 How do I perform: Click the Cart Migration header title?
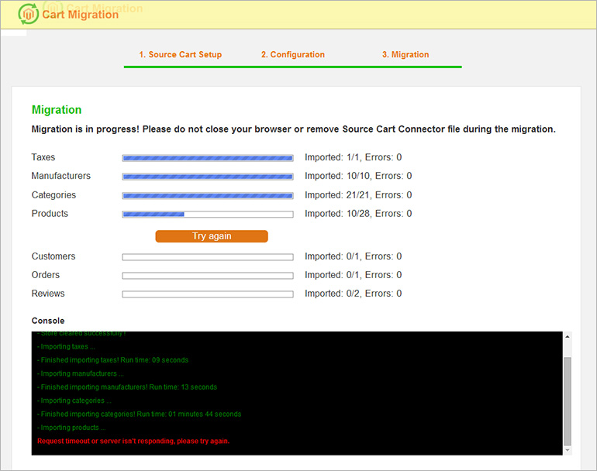pyautogui.click(x=81, y=15)
